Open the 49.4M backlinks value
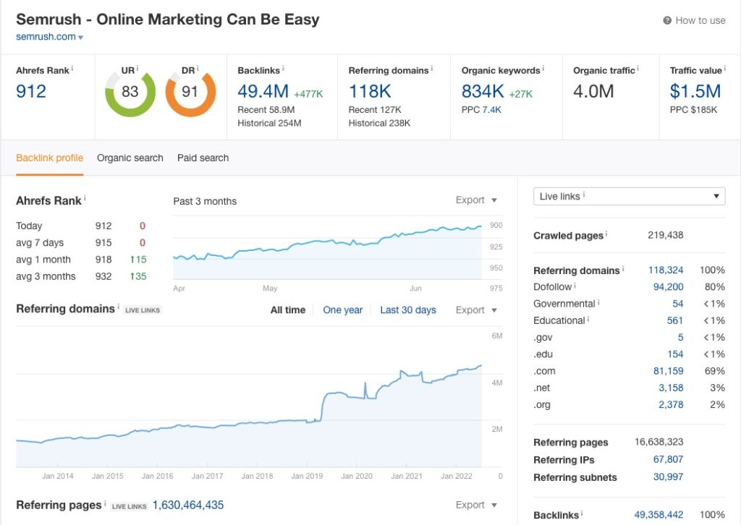The width and height of the screenshot is (741, 525). 263,91
